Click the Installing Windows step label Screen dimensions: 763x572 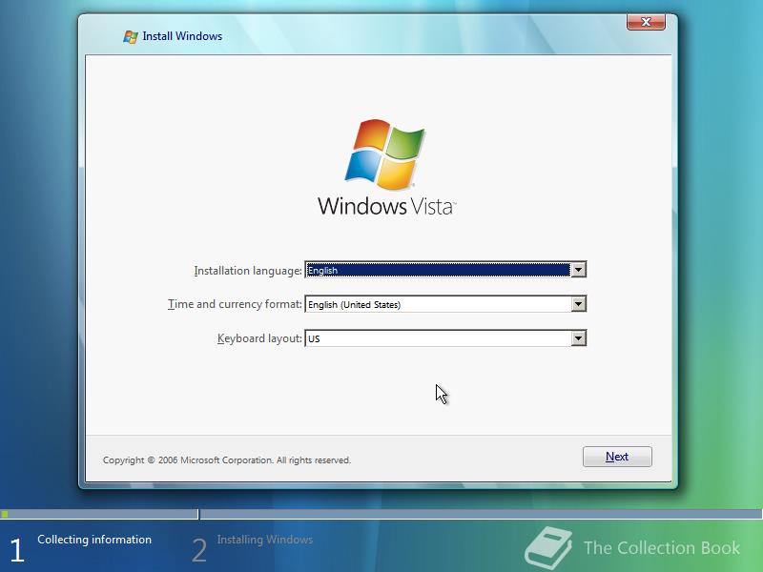(265, 540)
